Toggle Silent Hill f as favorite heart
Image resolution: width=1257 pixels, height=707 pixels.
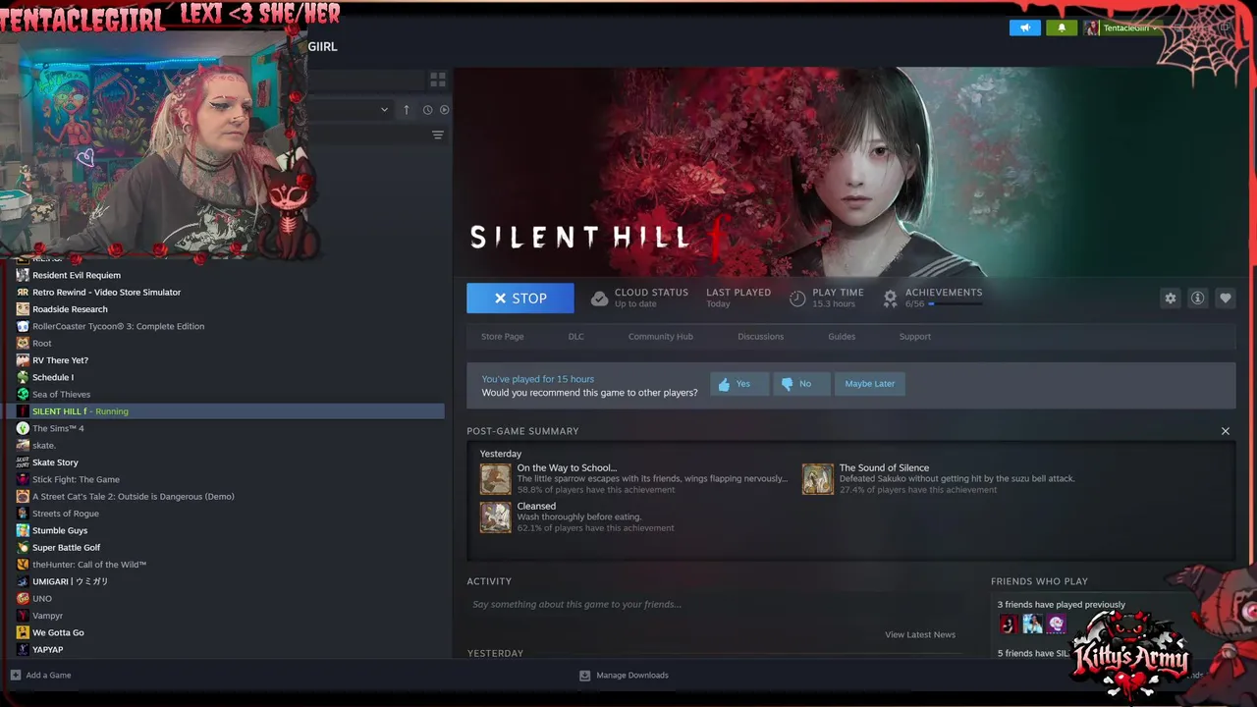click(x=1225, y=299)
